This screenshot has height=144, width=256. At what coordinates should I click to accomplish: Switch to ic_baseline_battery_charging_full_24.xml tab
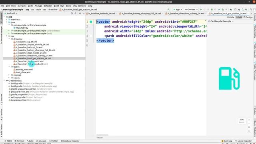(140, 14)
